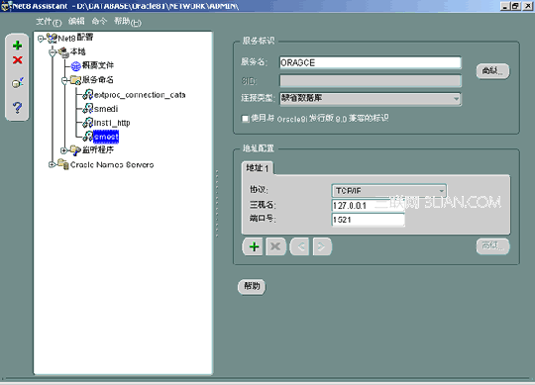
Task: Click the test service icon in left toolbar
Action: click(x=18, y=82)
